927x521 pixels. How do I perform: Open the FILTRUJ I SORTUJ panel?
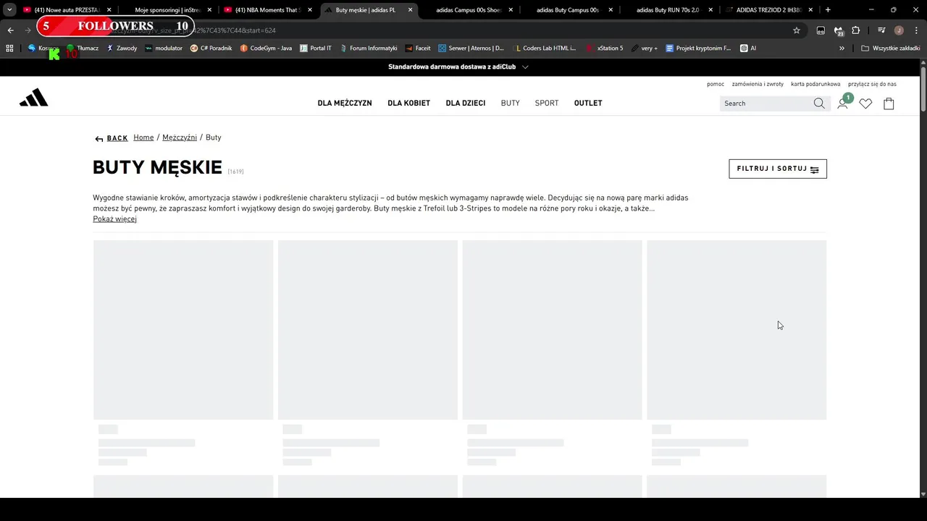pos(778,169)
